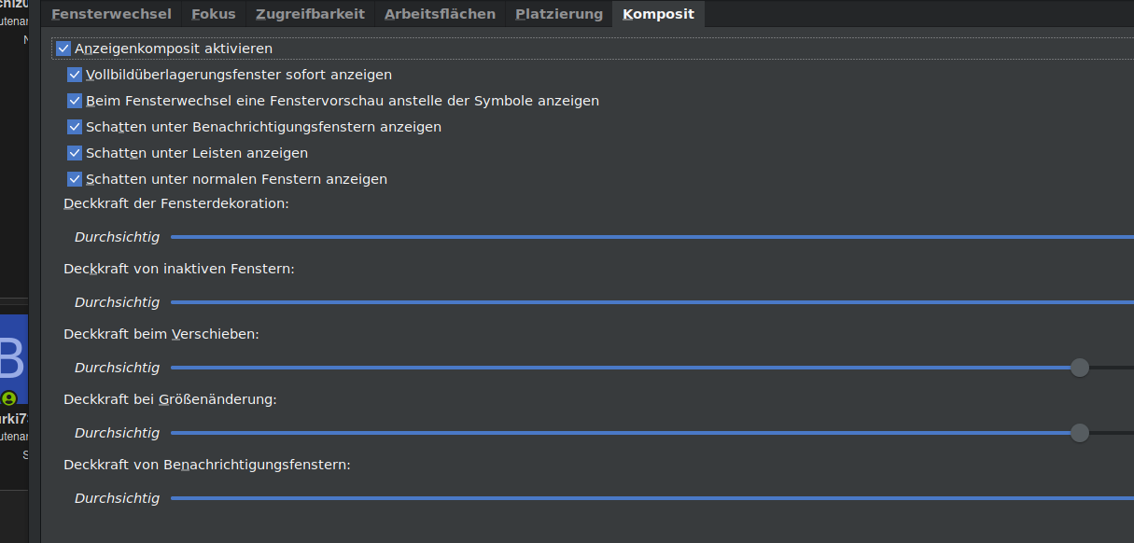Click the Durchsichtig label beside first slider

pyautogui.click(x=117, y=236)
